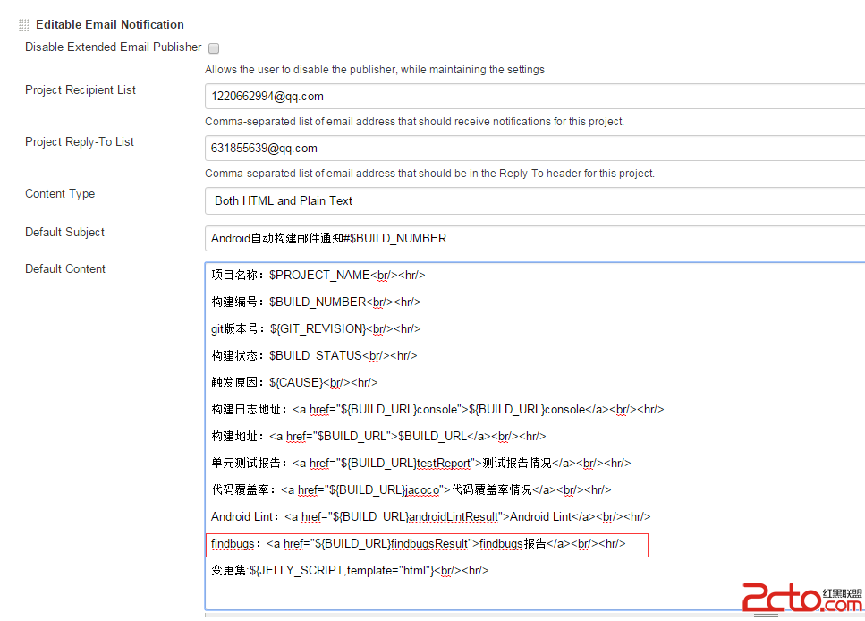Click the Project Recipient List label

(x=81, y=89)
